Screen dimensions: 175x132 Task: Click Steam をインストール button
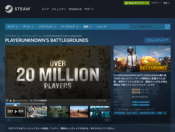(136, 3)
